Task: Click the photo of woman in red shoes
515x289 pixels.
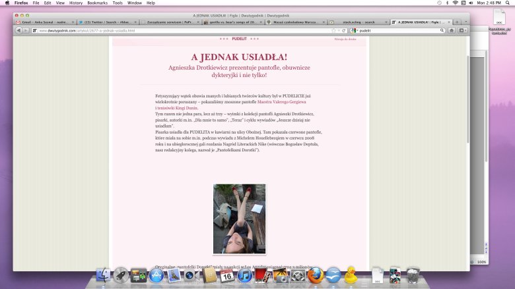Action: click(x=240, y=219)
